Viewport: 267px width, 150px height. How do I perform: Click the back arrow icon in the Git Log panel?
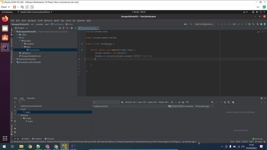coord(15,102)
